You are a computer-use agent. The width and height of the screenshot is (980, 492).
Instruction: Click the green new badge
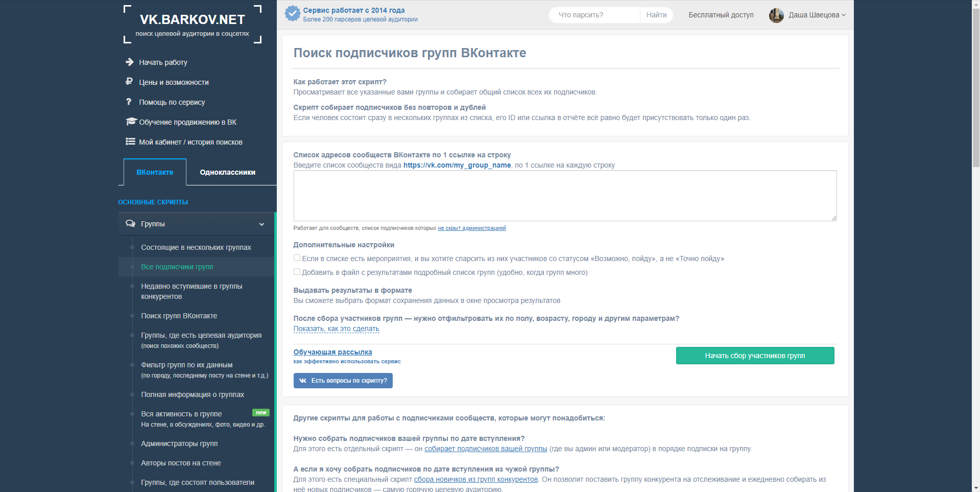tap(261, 412)
